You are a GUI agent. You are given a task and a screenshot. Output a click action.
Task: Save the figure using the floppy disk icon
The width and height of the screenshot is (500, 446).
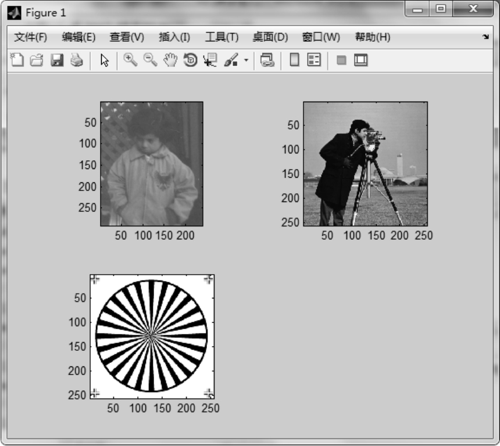(57, 60)
